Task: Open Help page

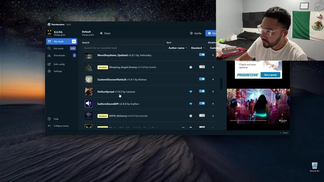Action: click(x=62, y=119)
